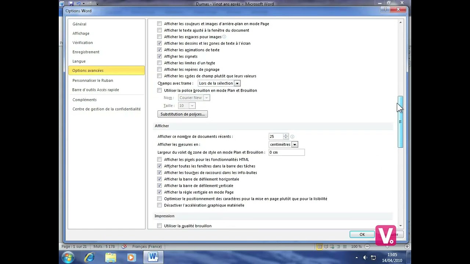Image resolution: width=470 pixels, height=264 pixels.
Task: Launch Internet Explorer from the taskbar
Action: [x=90, y=257]
